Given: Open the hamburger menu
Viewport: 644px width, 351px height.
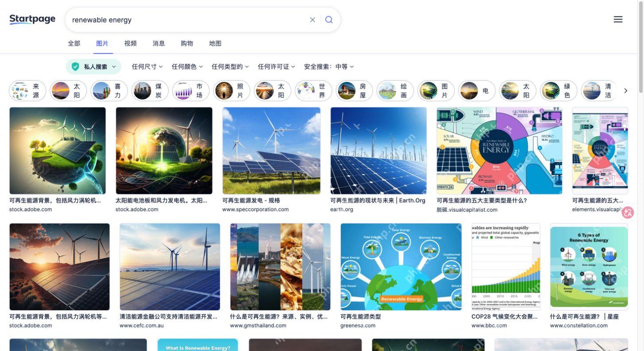Looking at the screenshot, I should click(618, 19).
